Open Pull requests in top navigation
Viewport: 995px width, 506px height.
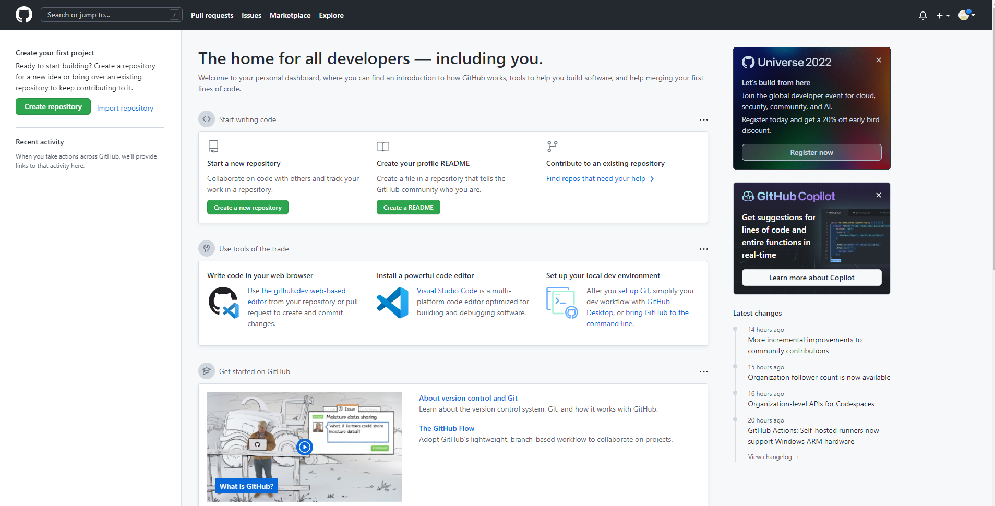pyautogui.click(x=212, y=15)
